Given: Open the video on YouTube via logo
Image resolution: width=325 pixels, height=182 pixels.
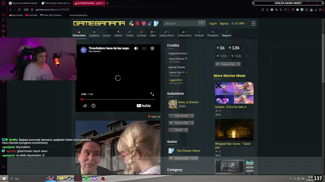Looking at the screenshot, I should [144, 106].
